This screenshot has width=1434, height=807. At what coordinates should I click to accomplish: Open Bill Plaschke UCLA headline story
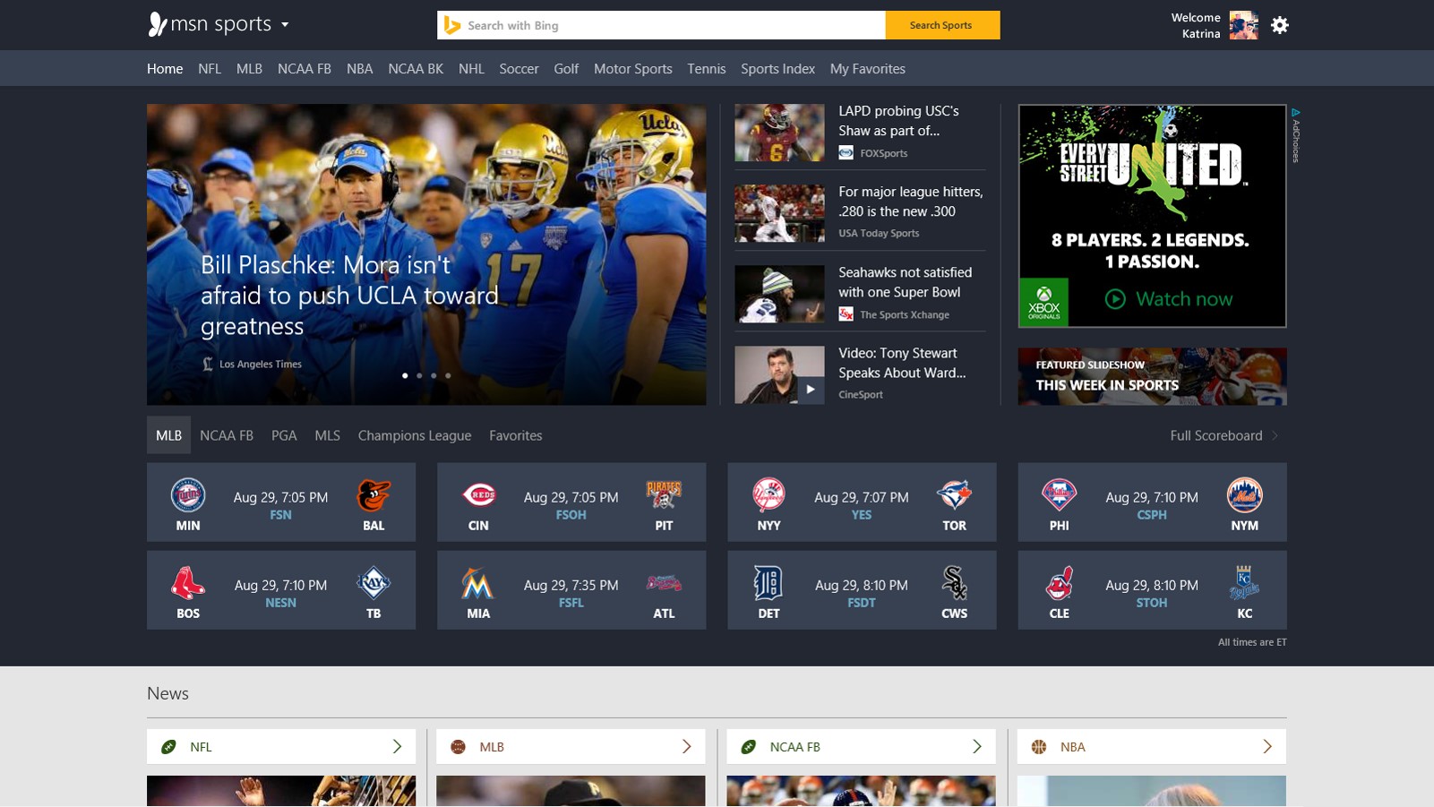coord(349,296)
